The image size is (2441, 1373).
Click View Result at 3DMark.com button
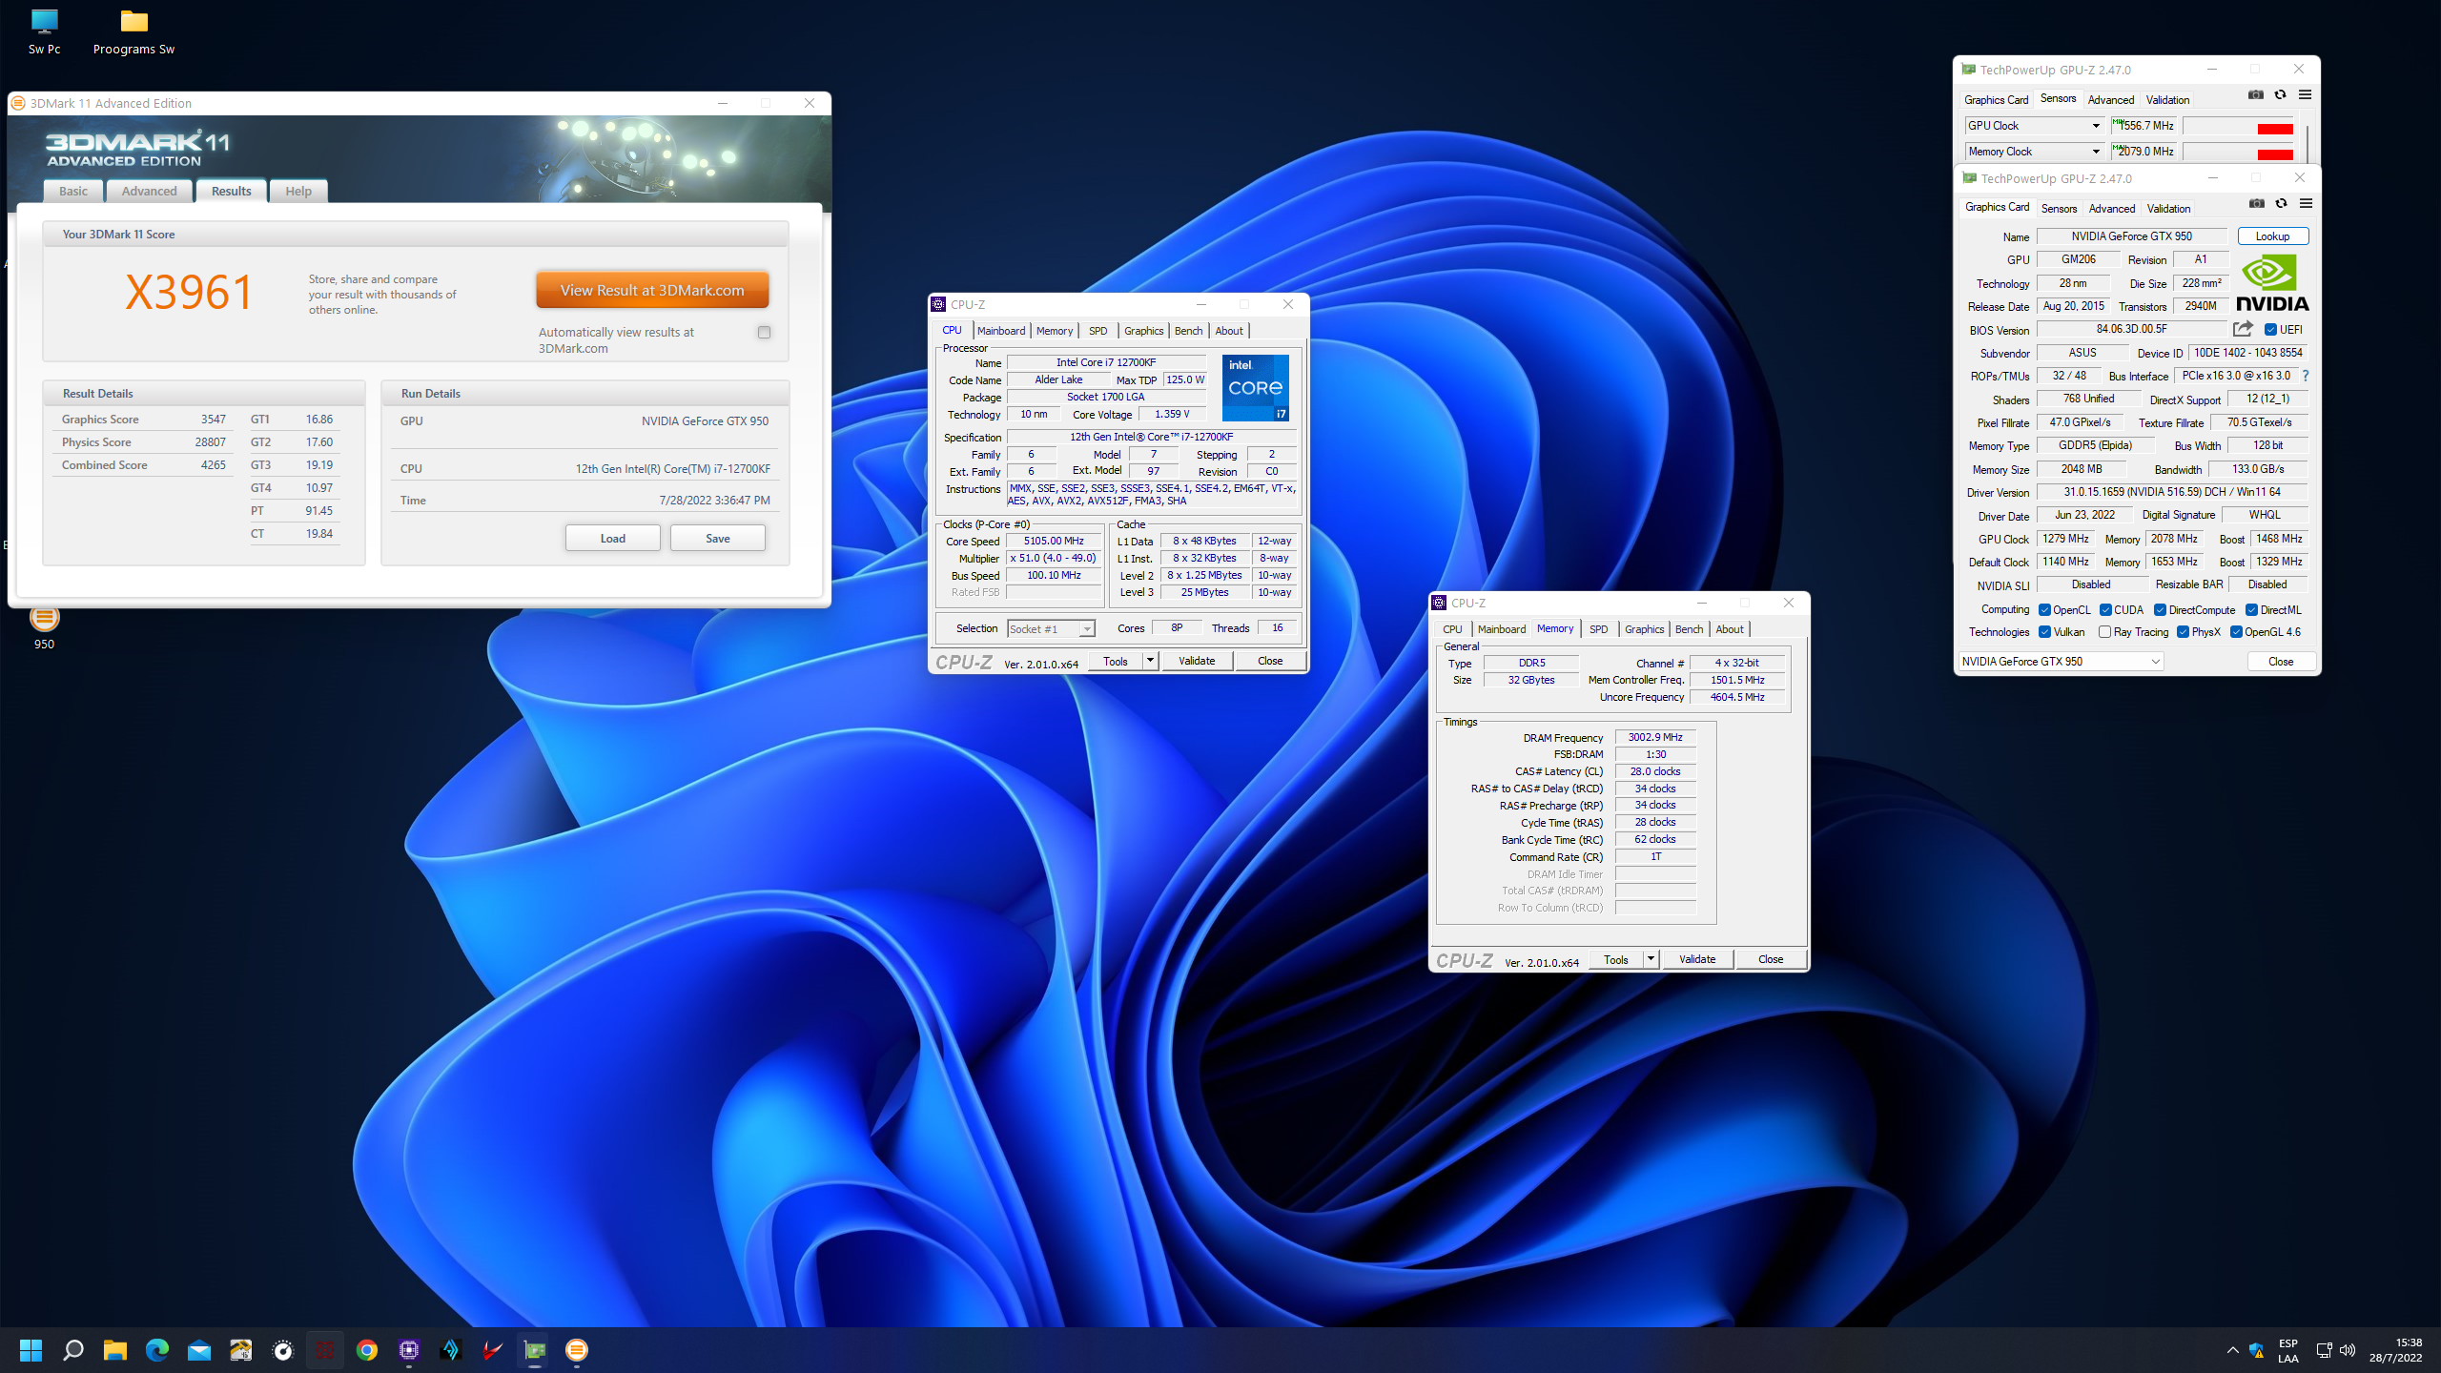click(652, 290)
